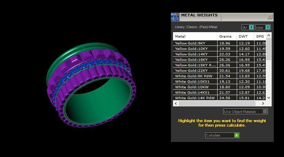The width and height of the screenshot is (284, 157).
Task: Click the 18.80 grams value
Action: coord(224,87)
